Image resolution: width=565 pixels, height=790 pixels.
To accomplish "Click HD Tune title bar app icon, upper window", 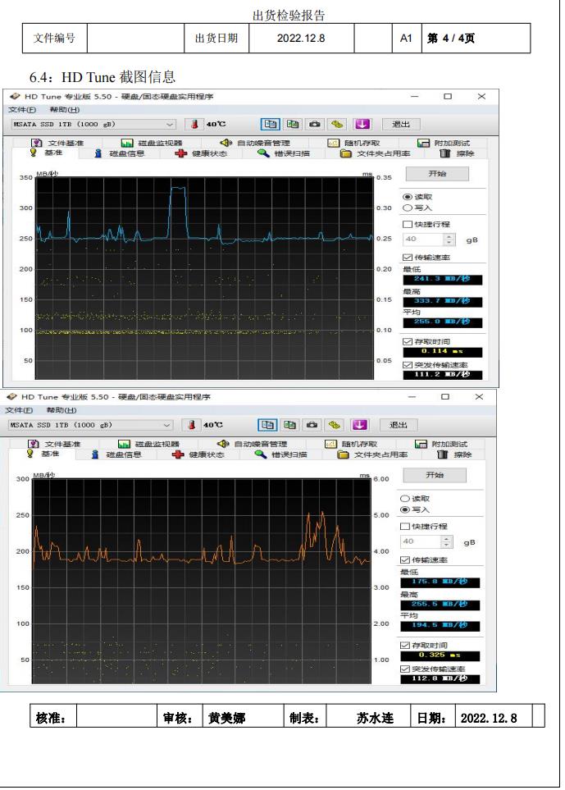I will click(15, 96).
